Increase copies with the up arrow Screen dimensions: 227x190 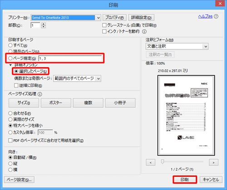pos(44,24)
